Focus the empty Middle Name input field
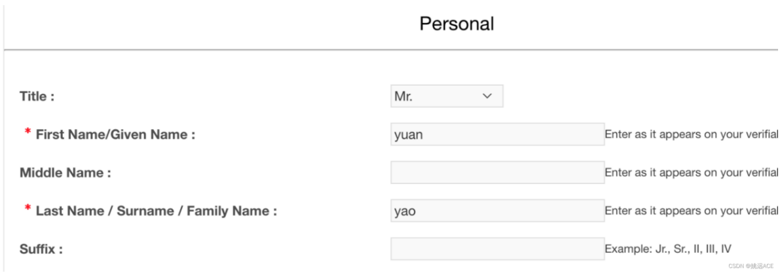This screenshot has width=782, height=275. (x=497, y=173)
